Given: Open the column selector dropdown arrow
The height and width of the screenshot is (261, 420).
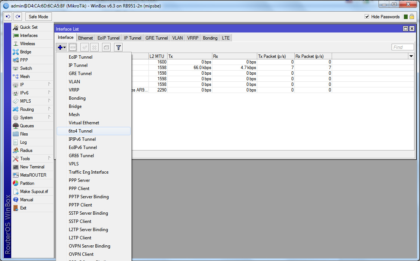Looking at the screenshot, I should (x=411, y=56).
